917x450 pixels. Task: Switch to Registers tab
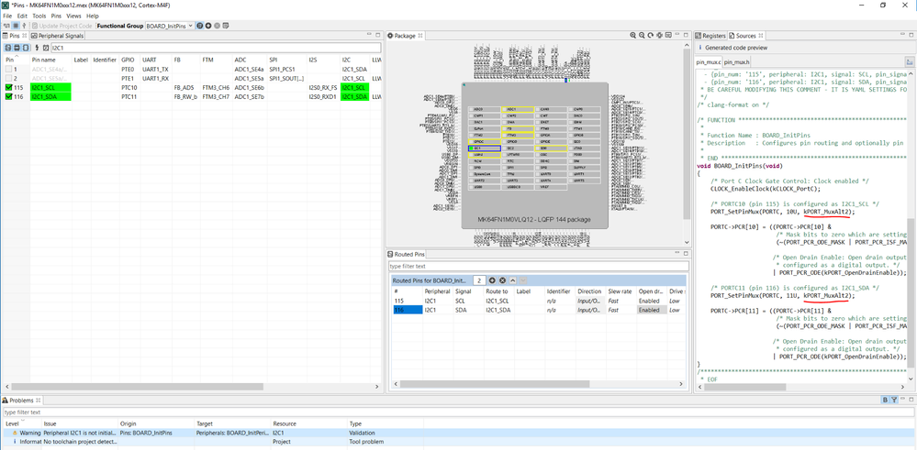click(710, 36)
